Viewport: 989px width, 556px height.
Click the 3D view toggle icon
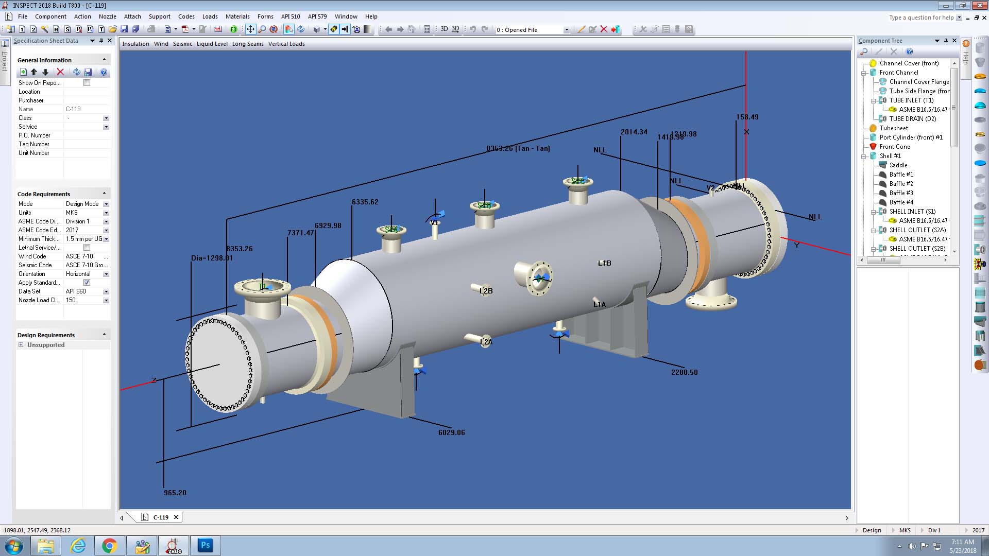point(442,28)
